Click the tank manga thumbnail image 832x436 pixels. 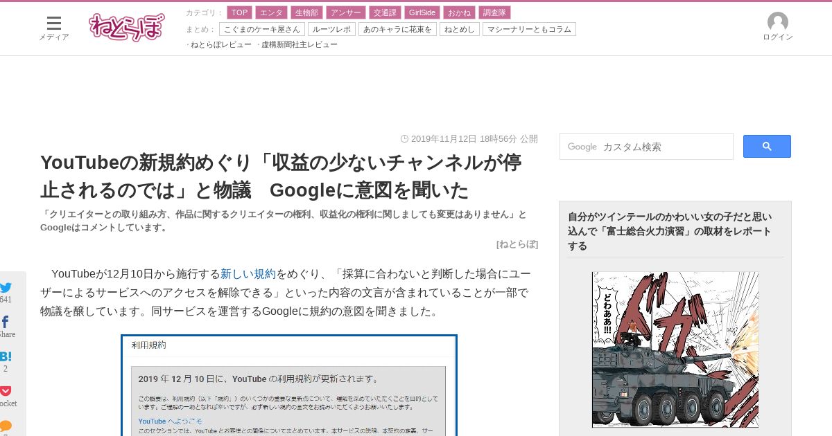pyautogui.click(x=675, y=349)
